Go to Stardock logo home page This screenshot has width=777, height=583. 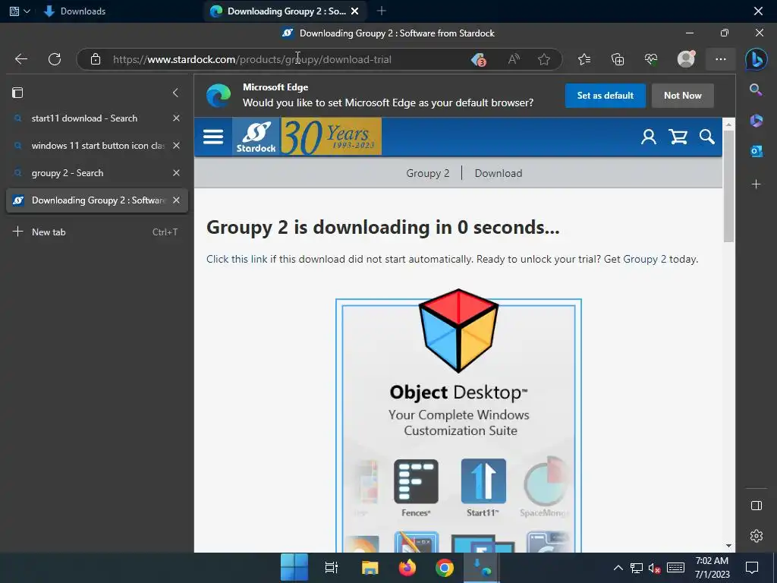tap(256, 137)
